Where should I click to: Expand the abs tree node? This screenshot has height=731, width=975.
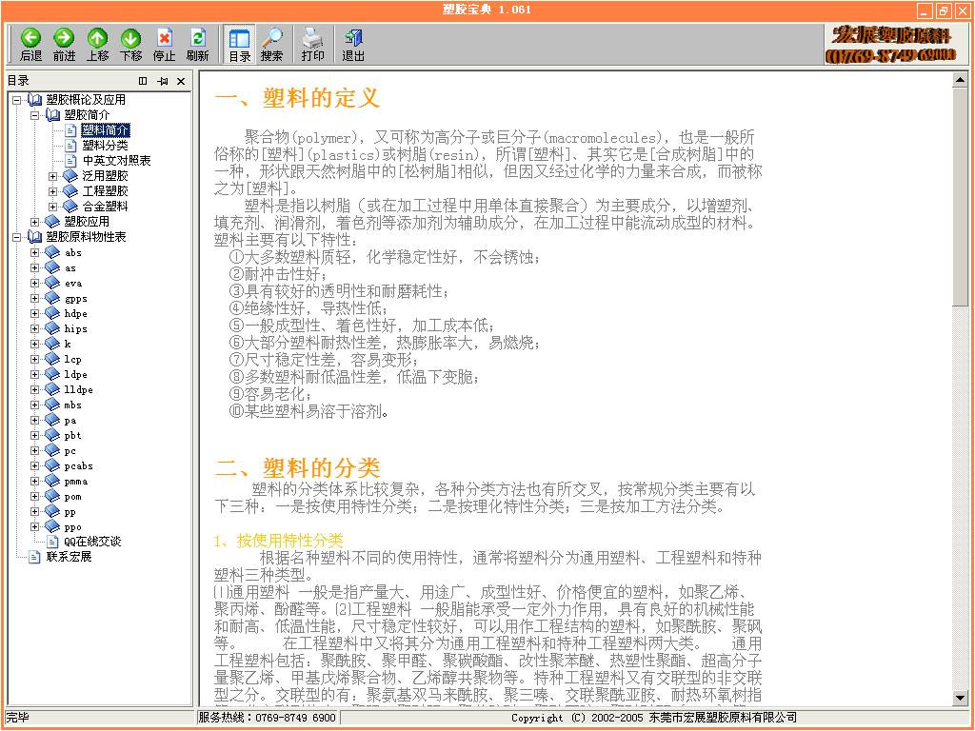click(35, 252)
